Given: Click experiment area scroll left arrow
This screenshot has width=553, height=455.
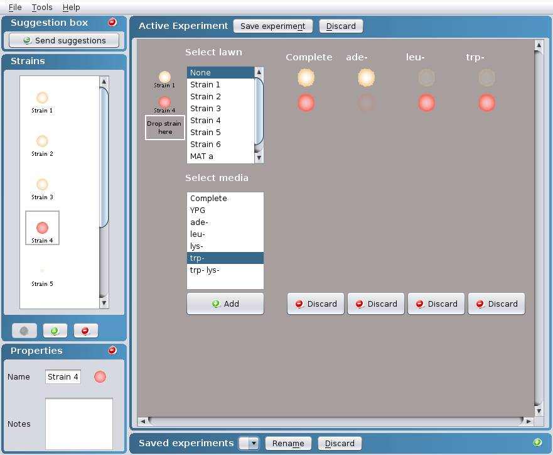Looking at the screenshot, I should [x=142, y=421].
